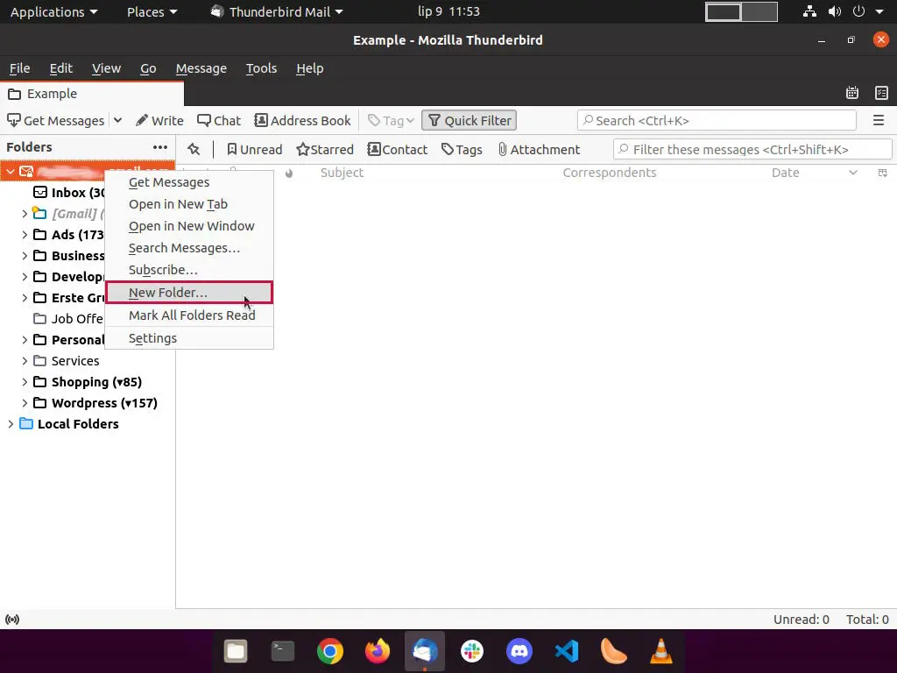The image size is (897, 673).
Task: Open the hamburger application menu
Action: 879,121
